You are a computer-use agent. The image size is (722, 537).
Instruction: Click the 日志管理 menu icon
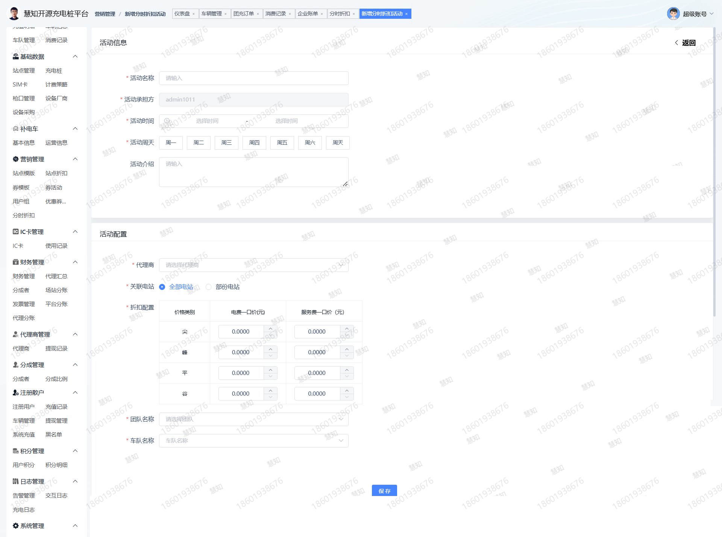15,481
